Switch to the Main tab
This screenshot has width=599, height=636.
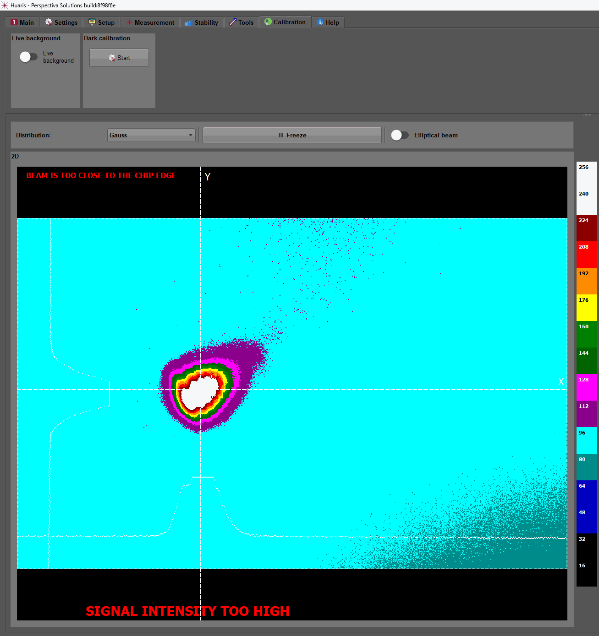click(22, 22)
